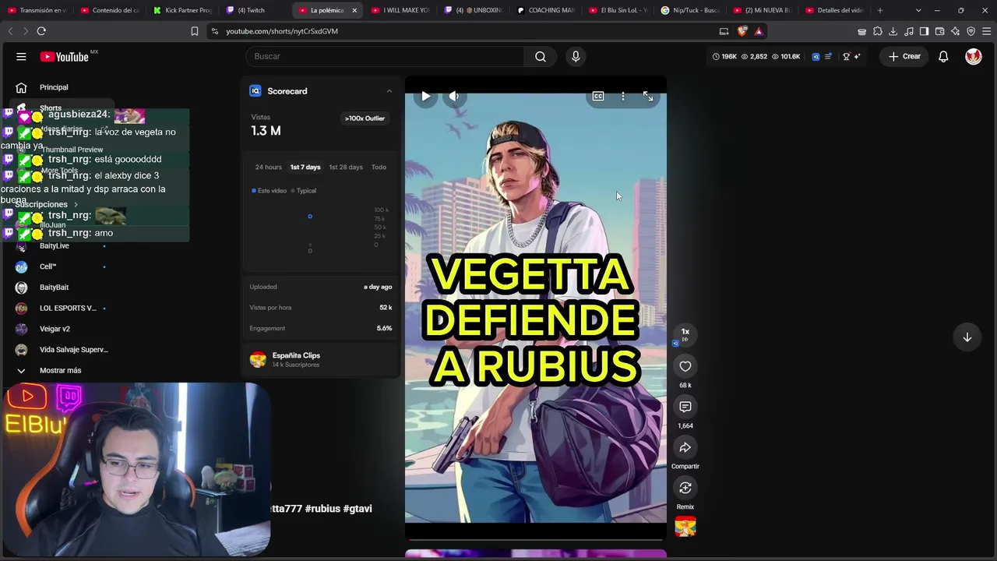Open the tab search dropdown chevron
This screenshot has width=997, height=561.
[918, 10]
